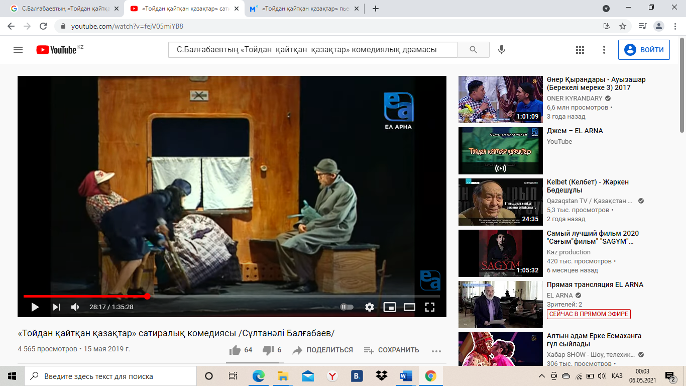Mute the video volume

pyautogui.click(x=75, y=307)
